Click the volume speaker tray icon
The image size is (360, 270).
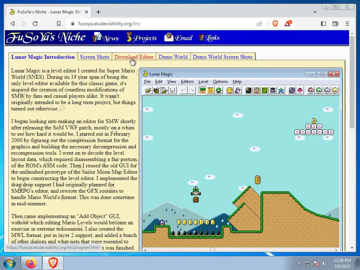pyautogui.click(x=324, y=263)
